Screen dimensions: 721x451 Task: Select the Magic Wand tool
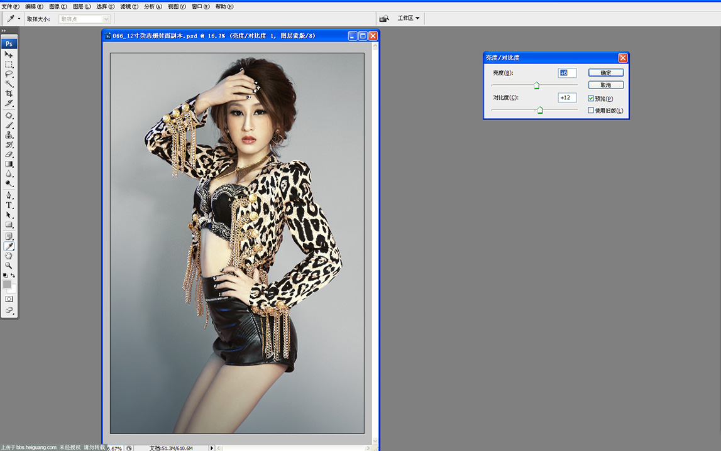9,84
